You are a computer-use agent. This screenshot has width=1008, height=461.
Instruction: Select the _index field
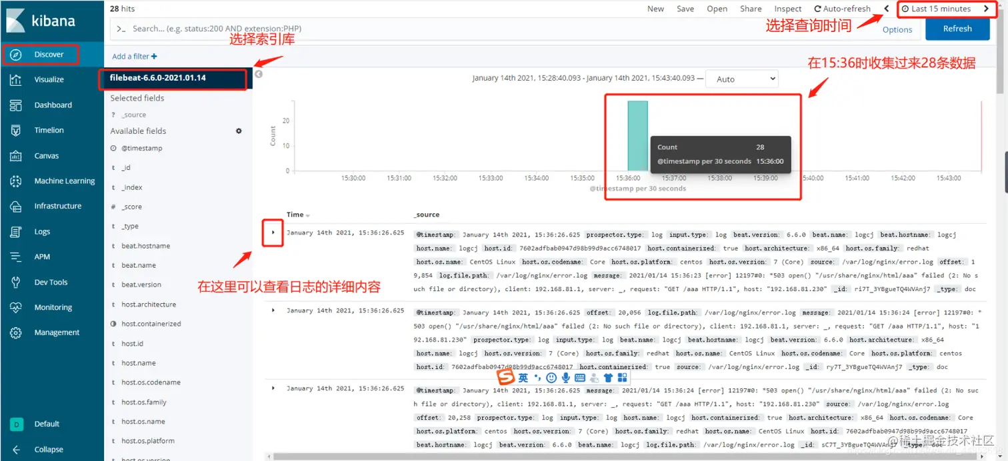131,187
